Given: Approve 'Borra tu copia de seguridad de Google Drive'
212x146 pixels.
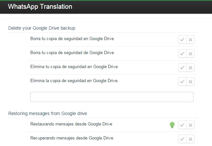Looking at the screenshot, I should click(x=182, y=54).
